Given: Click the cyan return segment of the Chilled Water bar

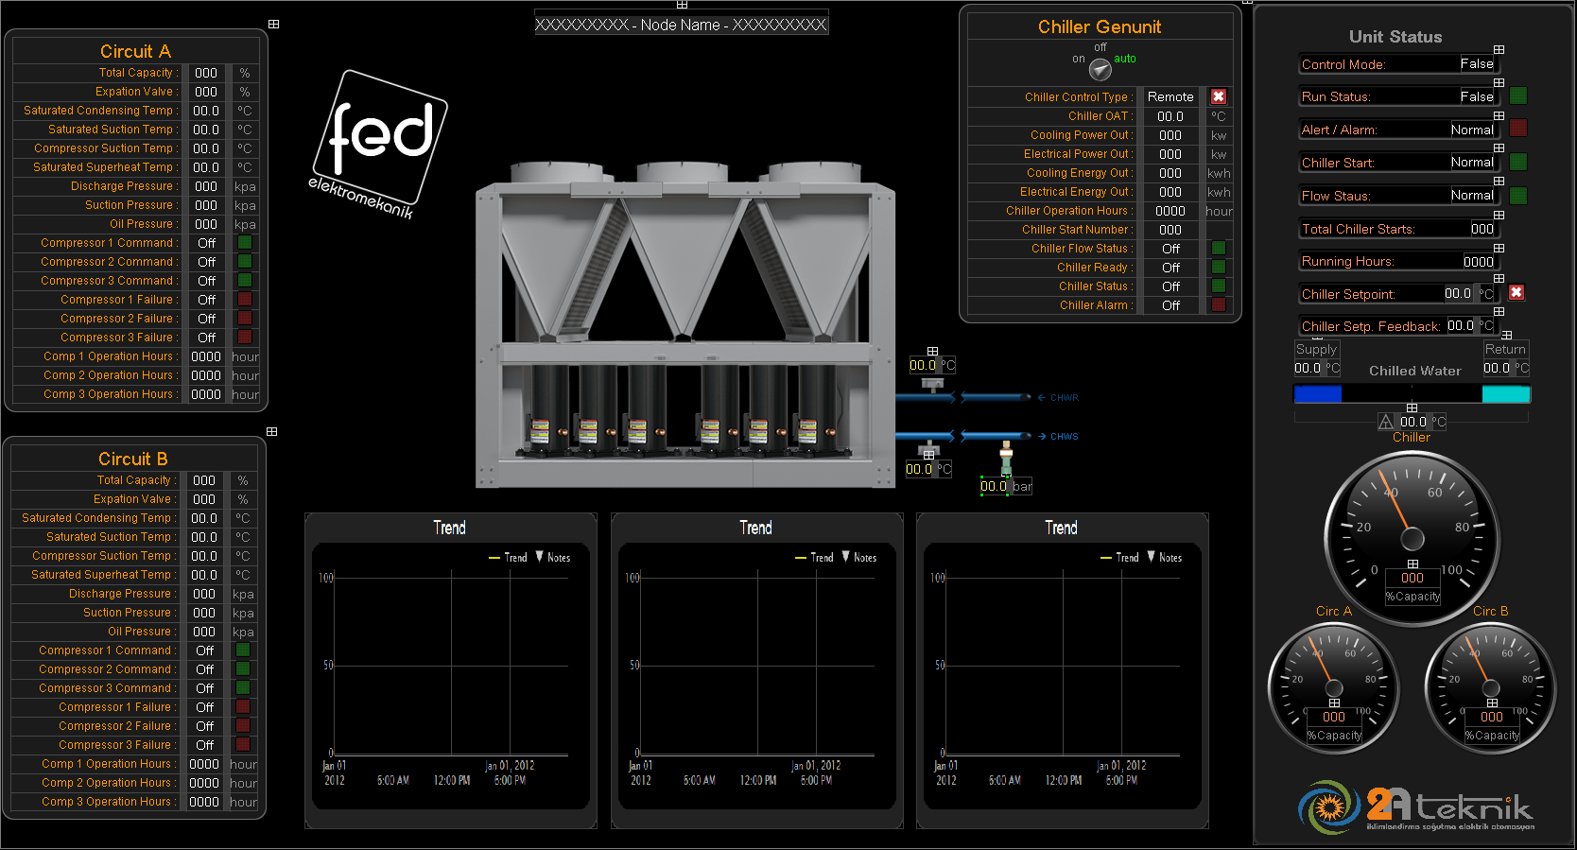Looking at the screenshot, I should point(1506,394).
